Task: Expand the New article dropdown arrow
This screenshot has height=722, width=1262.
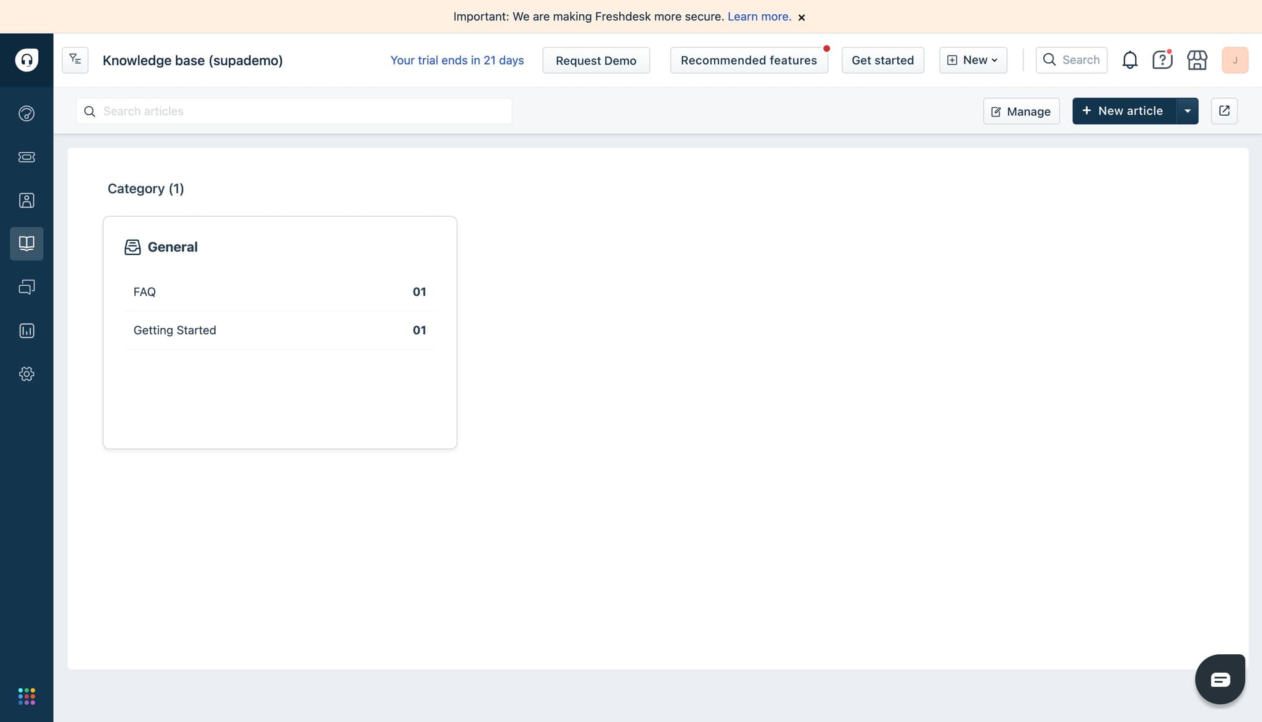Action: click(x=1187, y=111)
